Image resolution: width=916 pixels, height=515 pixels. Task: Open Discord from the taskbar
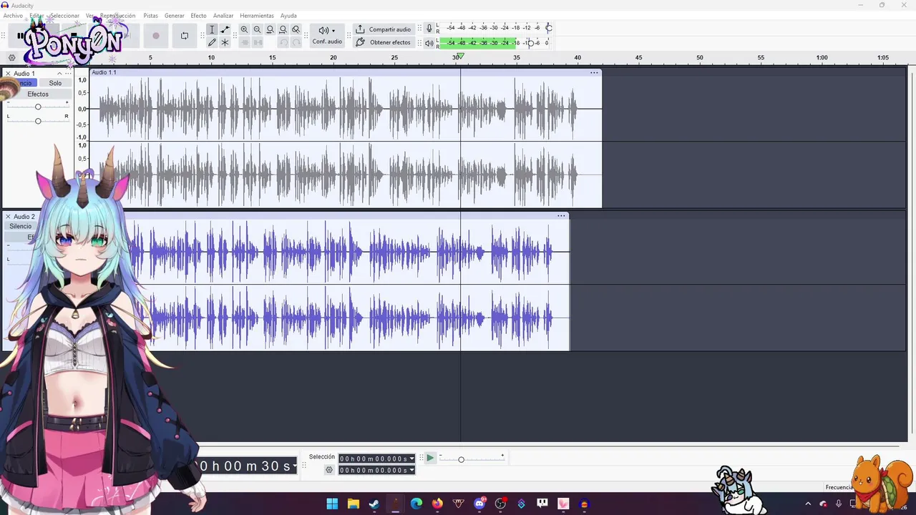point(479,504)
